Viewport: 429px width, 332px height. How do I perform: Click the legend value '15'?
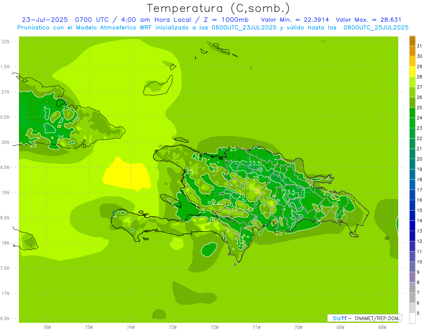[x=420, y=210]
